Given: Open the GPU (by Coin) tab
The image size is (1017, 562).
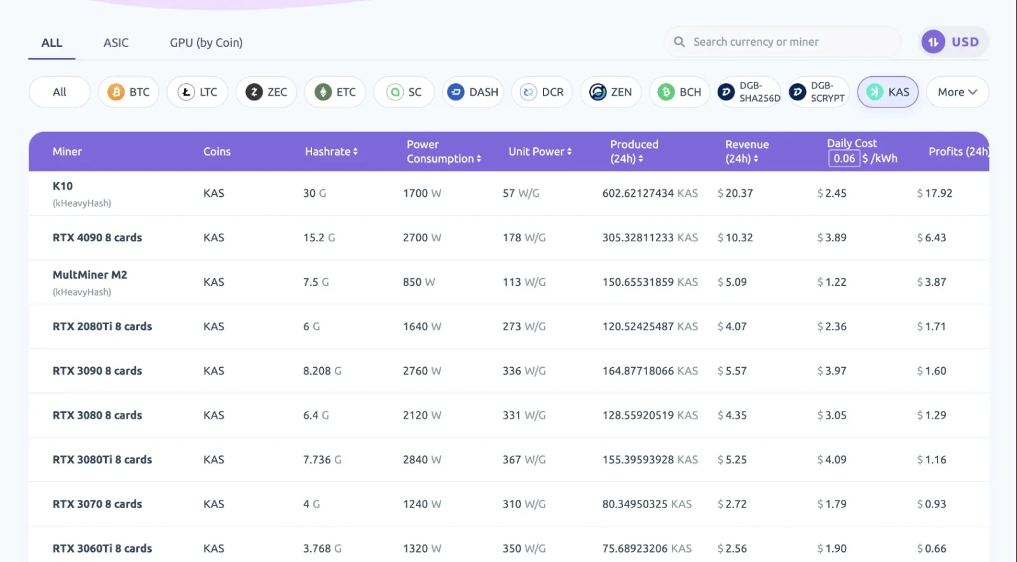Looking at the screenshot, I should [x=206, y=43].
